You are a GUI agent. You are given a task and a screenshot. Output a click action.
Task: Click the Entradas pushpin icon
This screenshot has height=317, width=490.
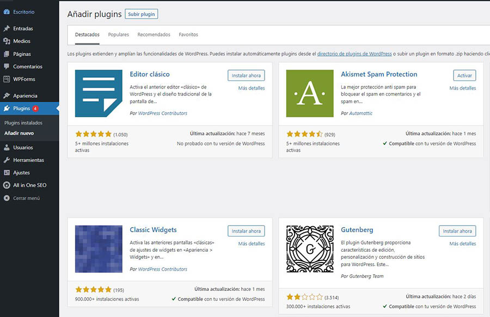click(x=7, y=28)
